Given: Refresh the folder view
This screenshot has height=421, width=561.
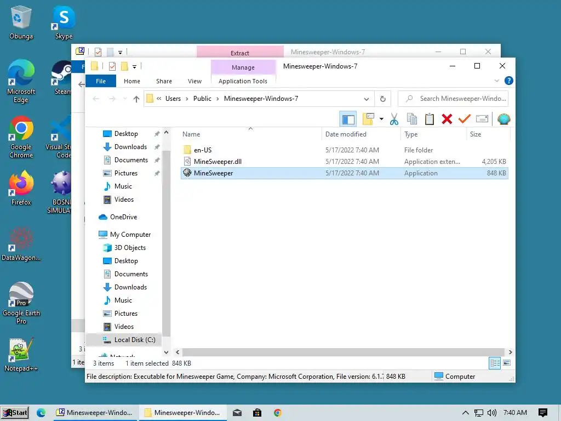Looking at the screenshot, I should (x=382, y=99).
